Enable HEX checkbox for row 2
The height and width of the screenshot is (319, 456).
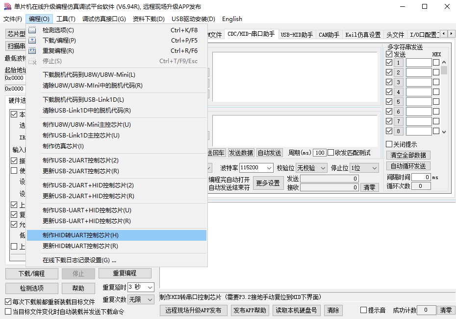point(436,72)
